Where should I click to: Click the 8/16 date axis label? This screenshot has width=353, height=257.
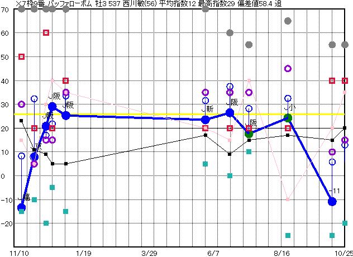tap(288, 252)
